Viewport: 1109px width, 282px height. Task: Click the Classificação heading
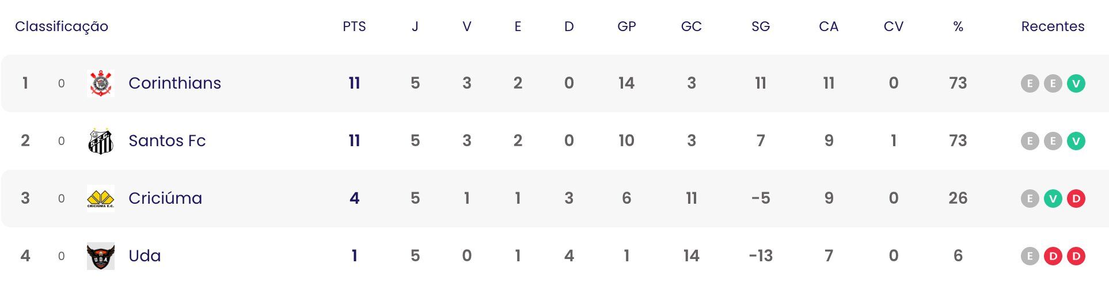click(62, 26)
